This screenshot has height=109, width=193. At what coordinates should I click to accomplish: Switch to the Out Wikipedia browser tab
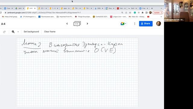(x=132, y=8)
